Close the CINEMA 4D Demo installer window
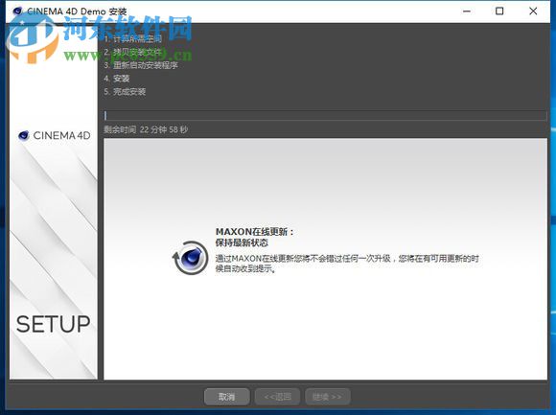Viewport: 556px width, 415px height. pos(533,12)
